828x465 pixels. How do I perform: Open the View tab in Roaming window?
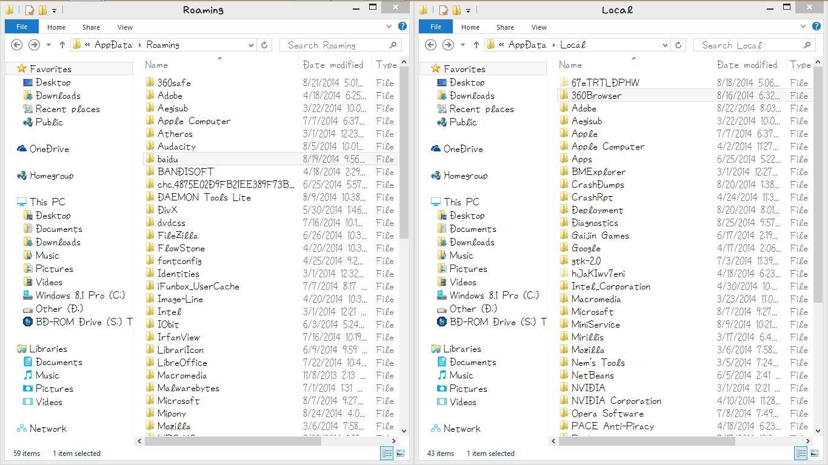[x=125, y=27]
